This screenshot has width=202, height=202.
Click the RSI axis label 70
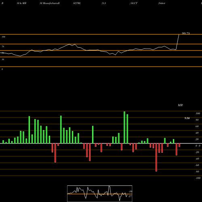3,46
